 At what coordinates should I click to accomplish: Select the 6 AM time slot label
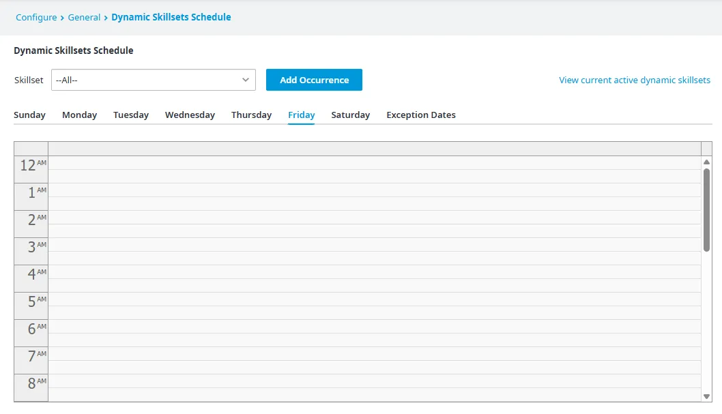click(x=31, y=333)
